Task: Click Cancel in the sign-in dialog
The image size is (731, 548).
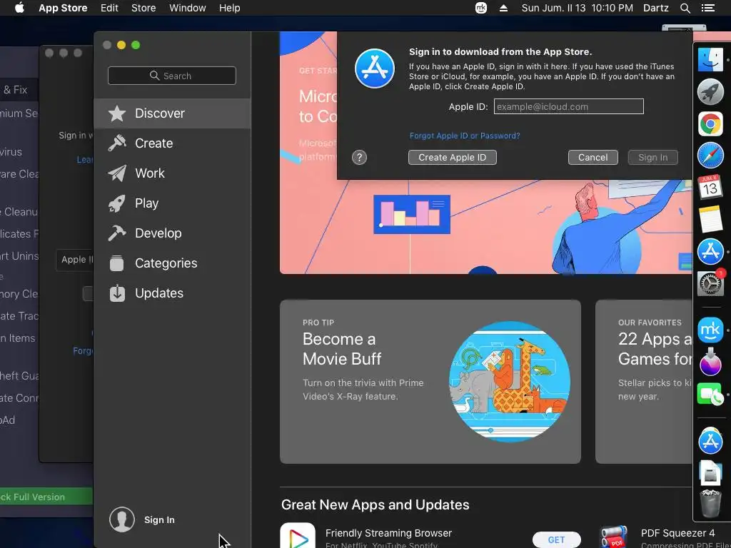Action: point(593,158)
